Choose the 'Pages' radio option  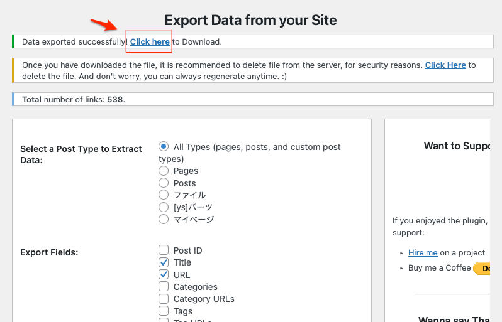click(164, 171)
